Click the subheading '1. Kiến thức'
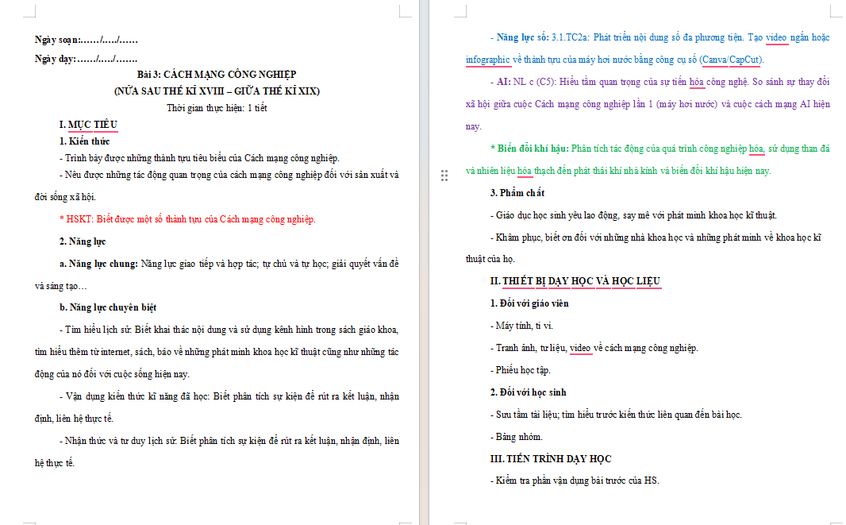 (x=85, y=141)
